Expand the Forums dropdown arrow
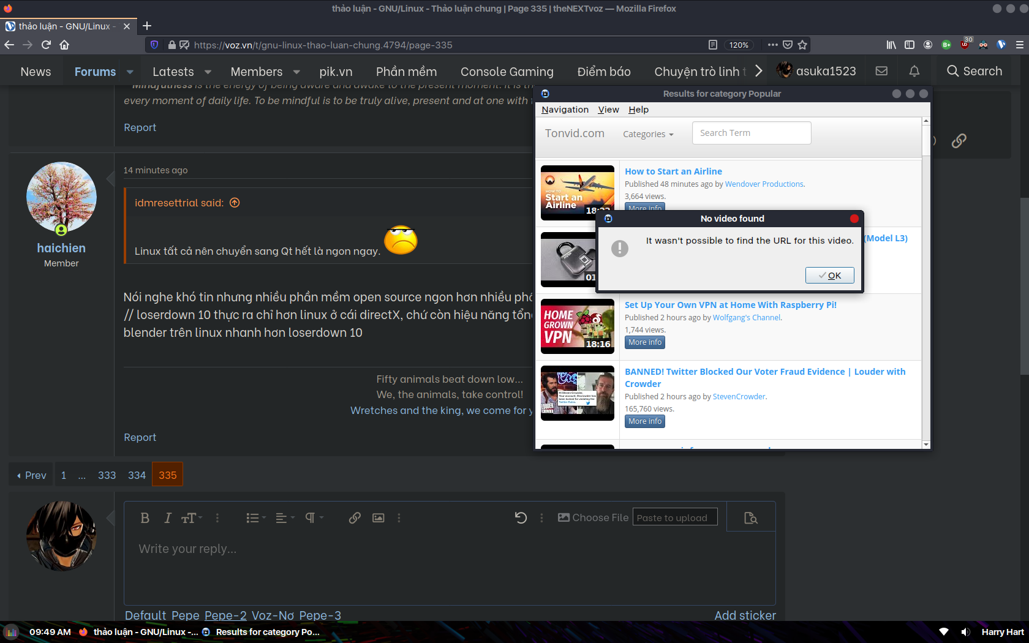Screen dimensions: 1029x643 [x=130, y=72]
